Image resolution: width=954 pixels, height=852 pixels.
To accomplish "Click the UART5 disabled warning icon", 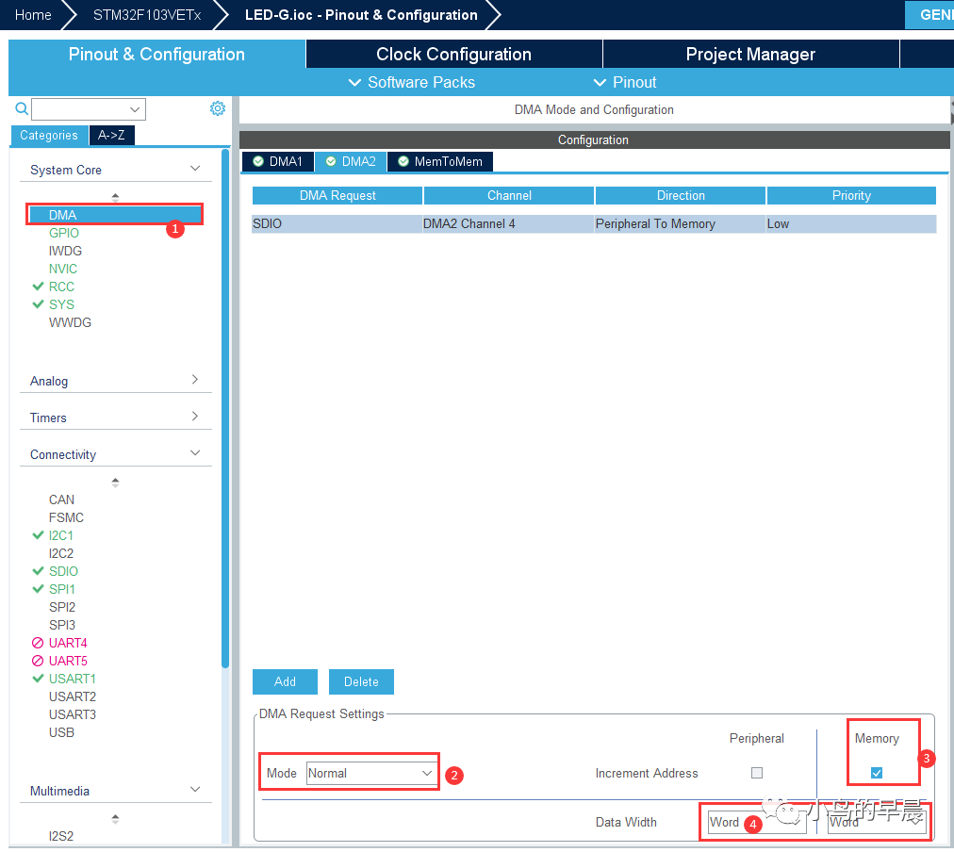I will coord(38,661).
